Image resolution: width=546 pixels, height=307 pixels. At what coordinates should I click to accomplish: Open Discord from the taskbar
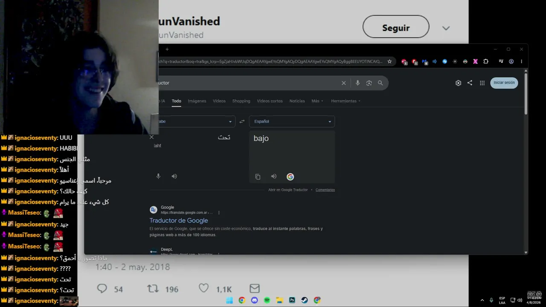[x=255, y=300]
